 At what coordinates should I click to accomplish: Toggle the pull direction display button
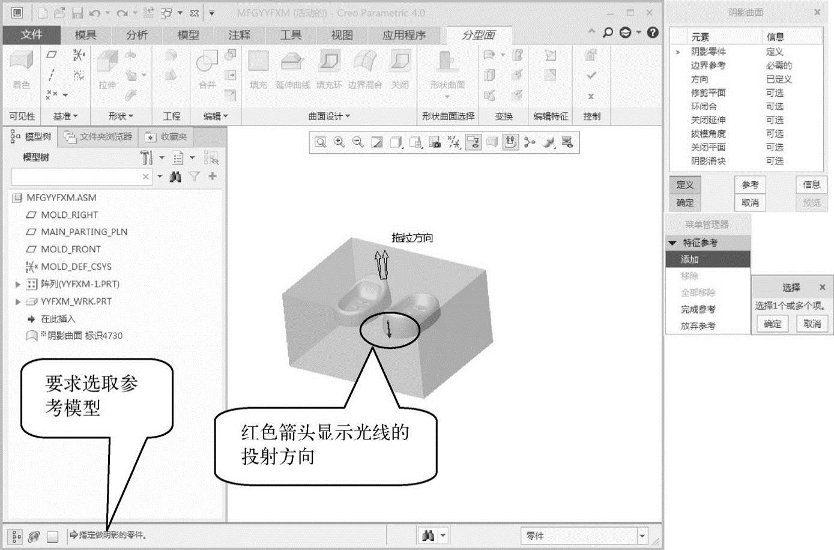pyautogui.click(x=510, y=142)
